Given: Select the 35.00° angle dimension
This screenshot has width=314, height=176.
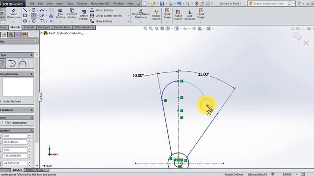Looking at the screenshot, I should coord(204,74).
